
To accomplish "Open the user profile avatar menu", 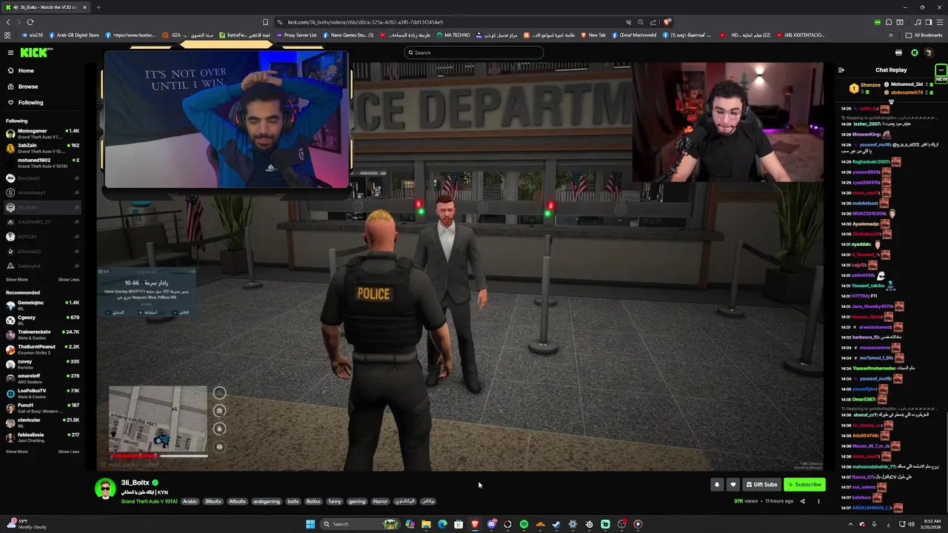I will (929, 53).
